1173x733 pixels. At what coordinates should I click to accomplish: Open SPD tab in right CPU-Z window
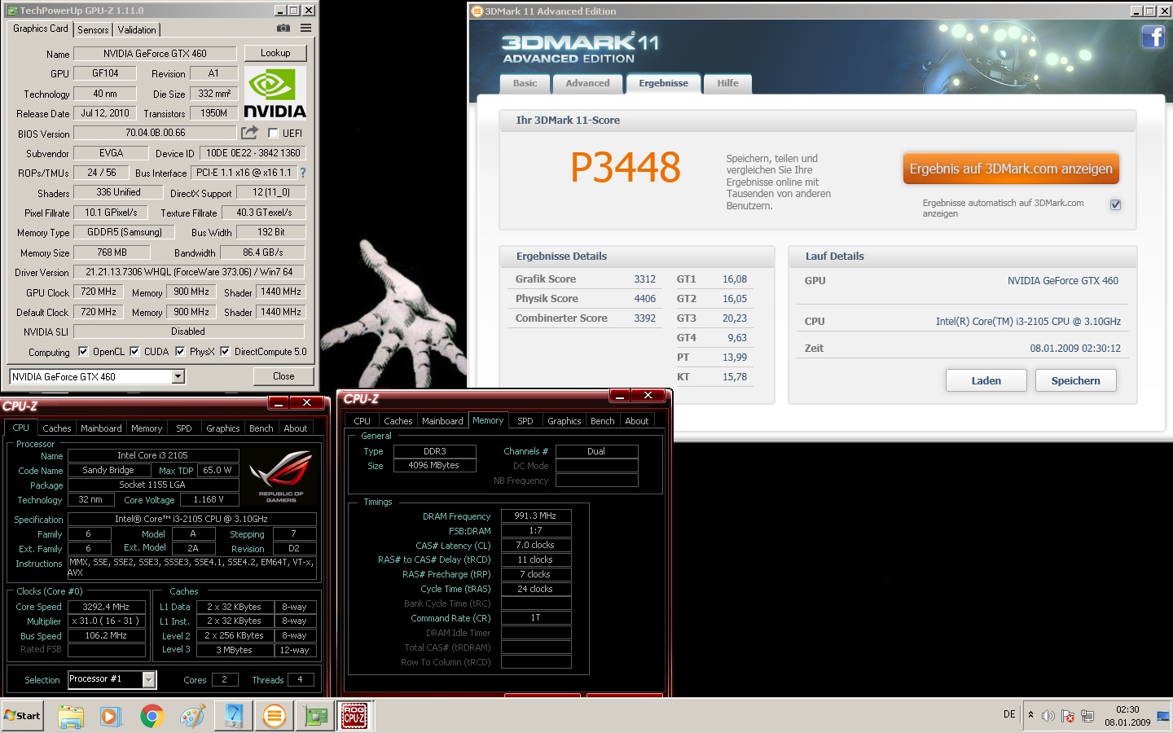point(525,421)
